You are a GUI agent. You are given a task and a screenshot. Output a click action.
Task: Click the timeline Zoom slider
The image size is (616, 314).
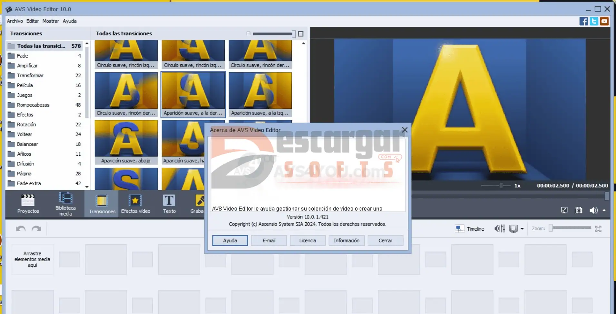pos(571,228)
